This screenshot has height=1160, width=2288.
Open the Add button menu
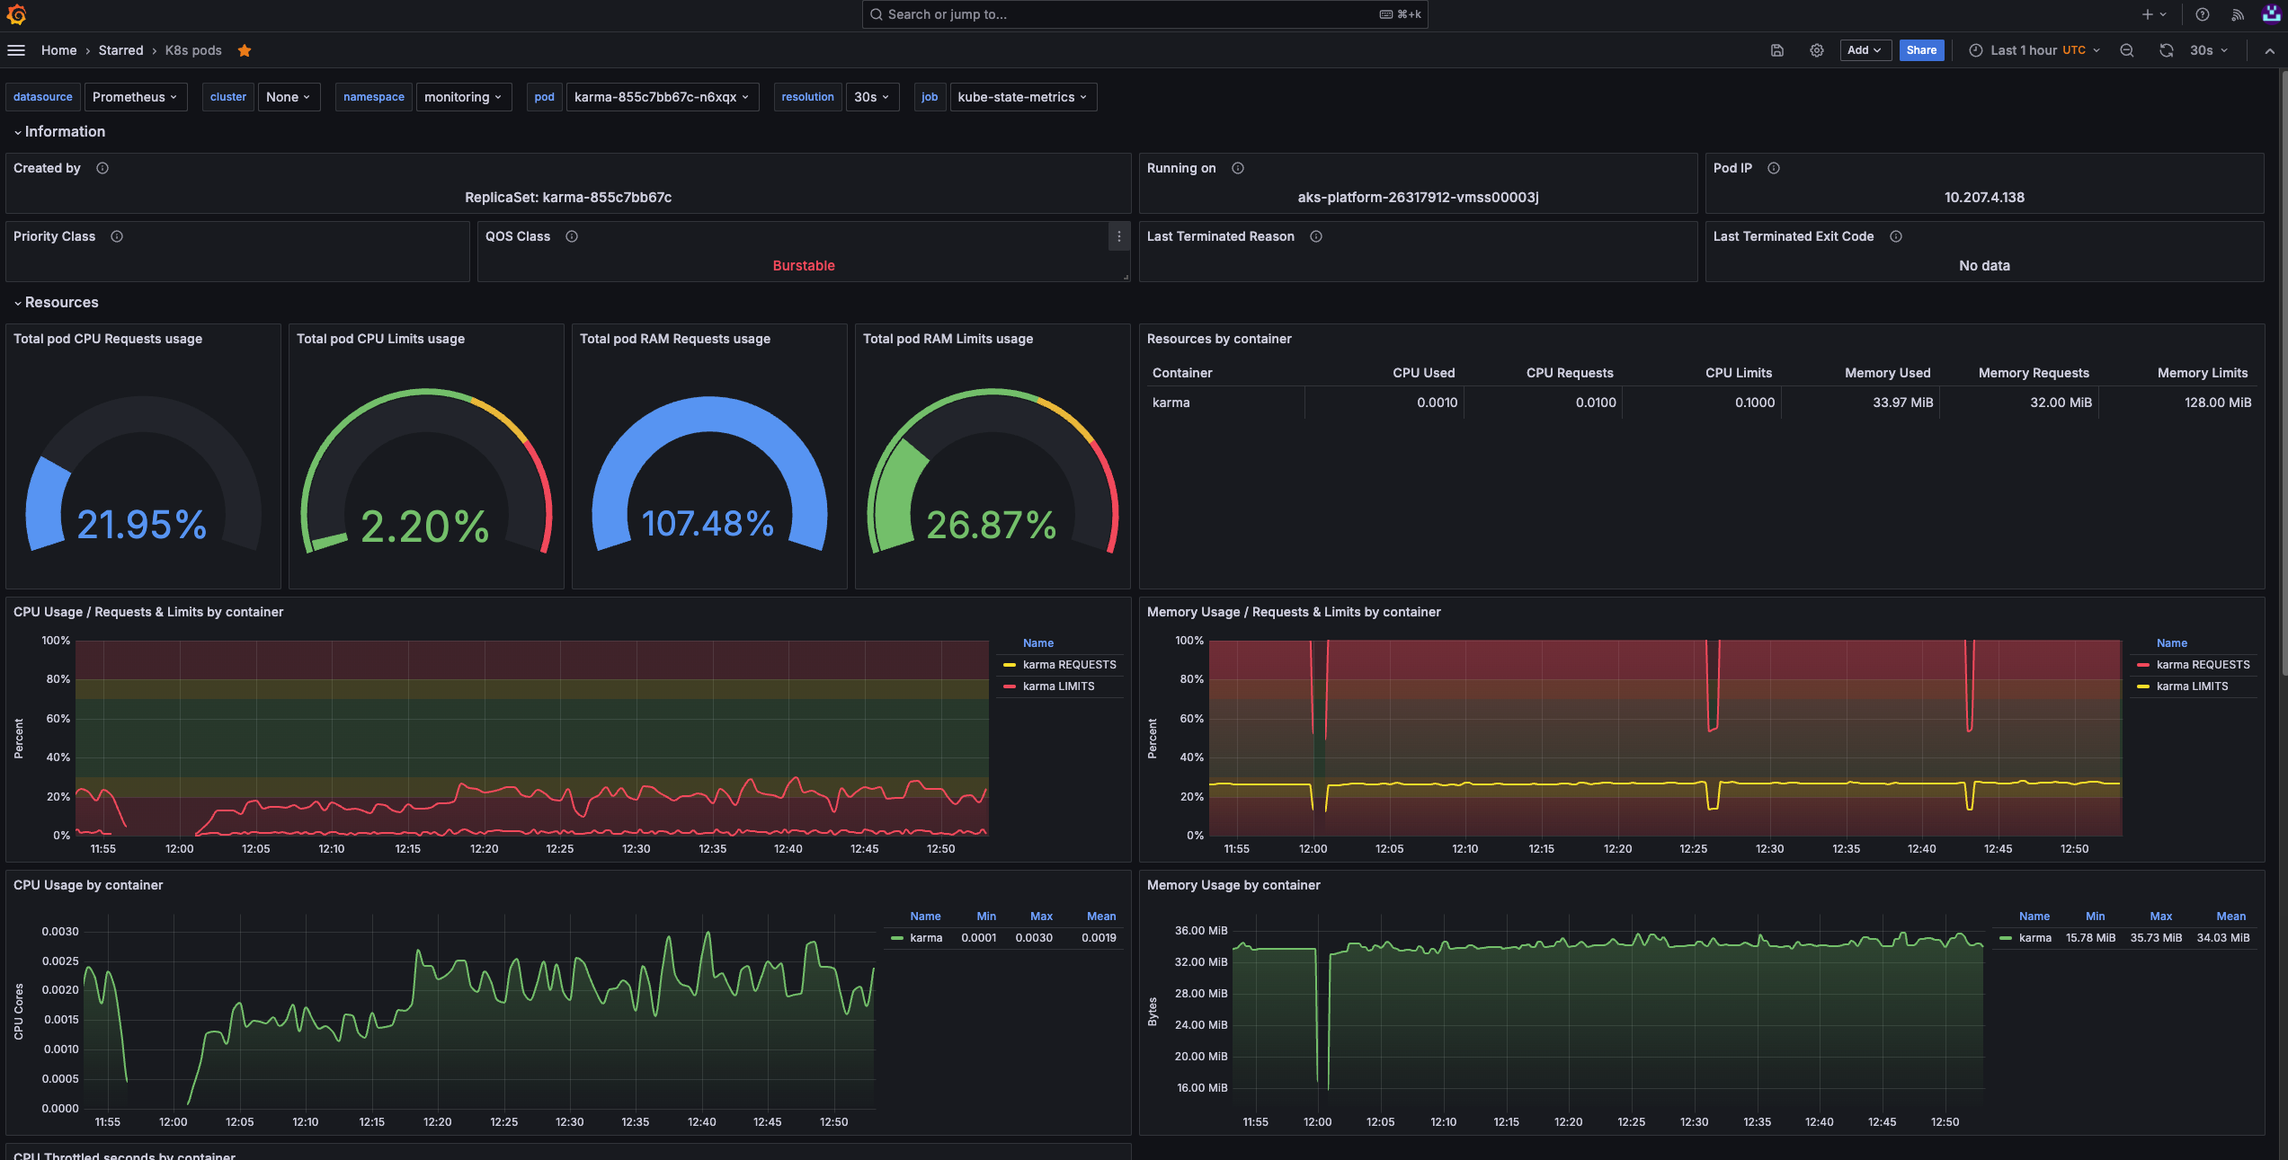[1865, 50]
